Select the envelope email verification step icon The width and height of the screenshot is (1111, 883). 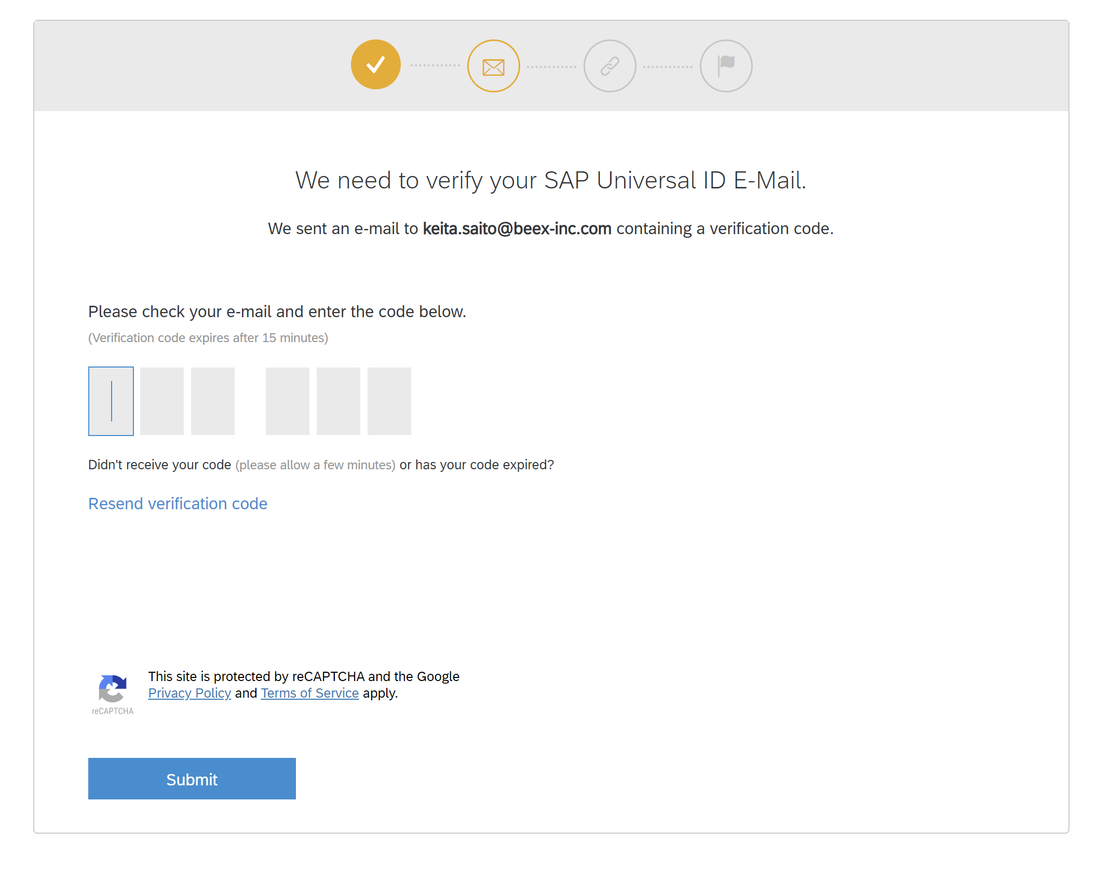tap(493, 65)
